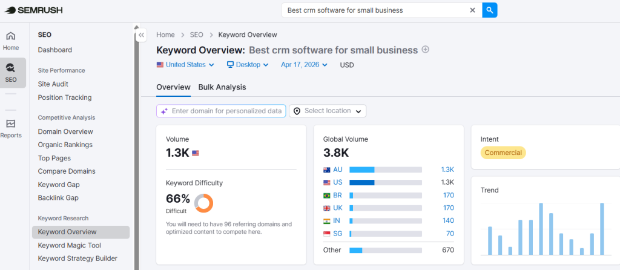Open Backlink Gap in the sidebar
The height and width of the screenshot is (270, 620).
[58, 198]
